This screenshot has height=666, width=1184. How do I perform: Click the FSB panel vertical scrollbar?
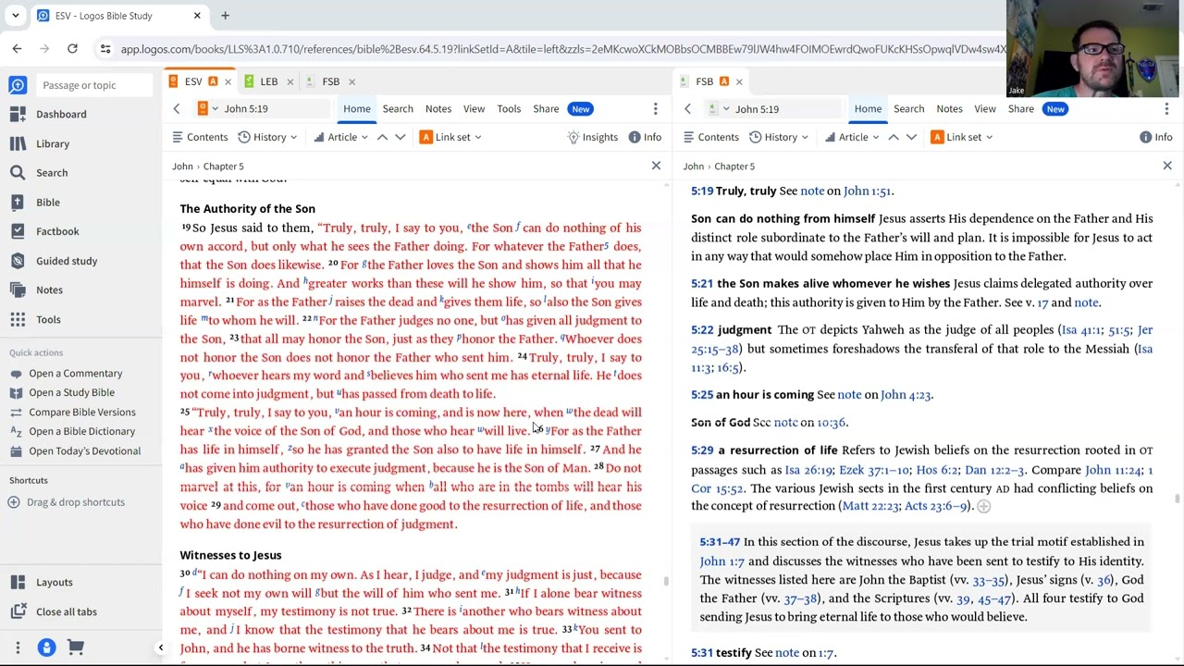pyautogui.click(x=1178, y=499)
